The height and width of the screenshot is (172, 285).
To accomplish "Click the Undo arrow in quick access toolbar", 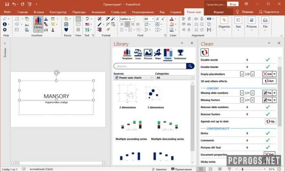I will (14, 4).
